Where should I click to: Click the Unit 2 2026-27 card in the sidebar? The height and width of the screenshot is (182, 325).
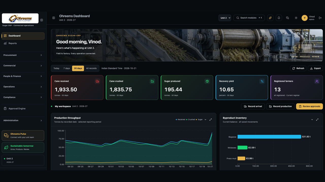(23, 160)
